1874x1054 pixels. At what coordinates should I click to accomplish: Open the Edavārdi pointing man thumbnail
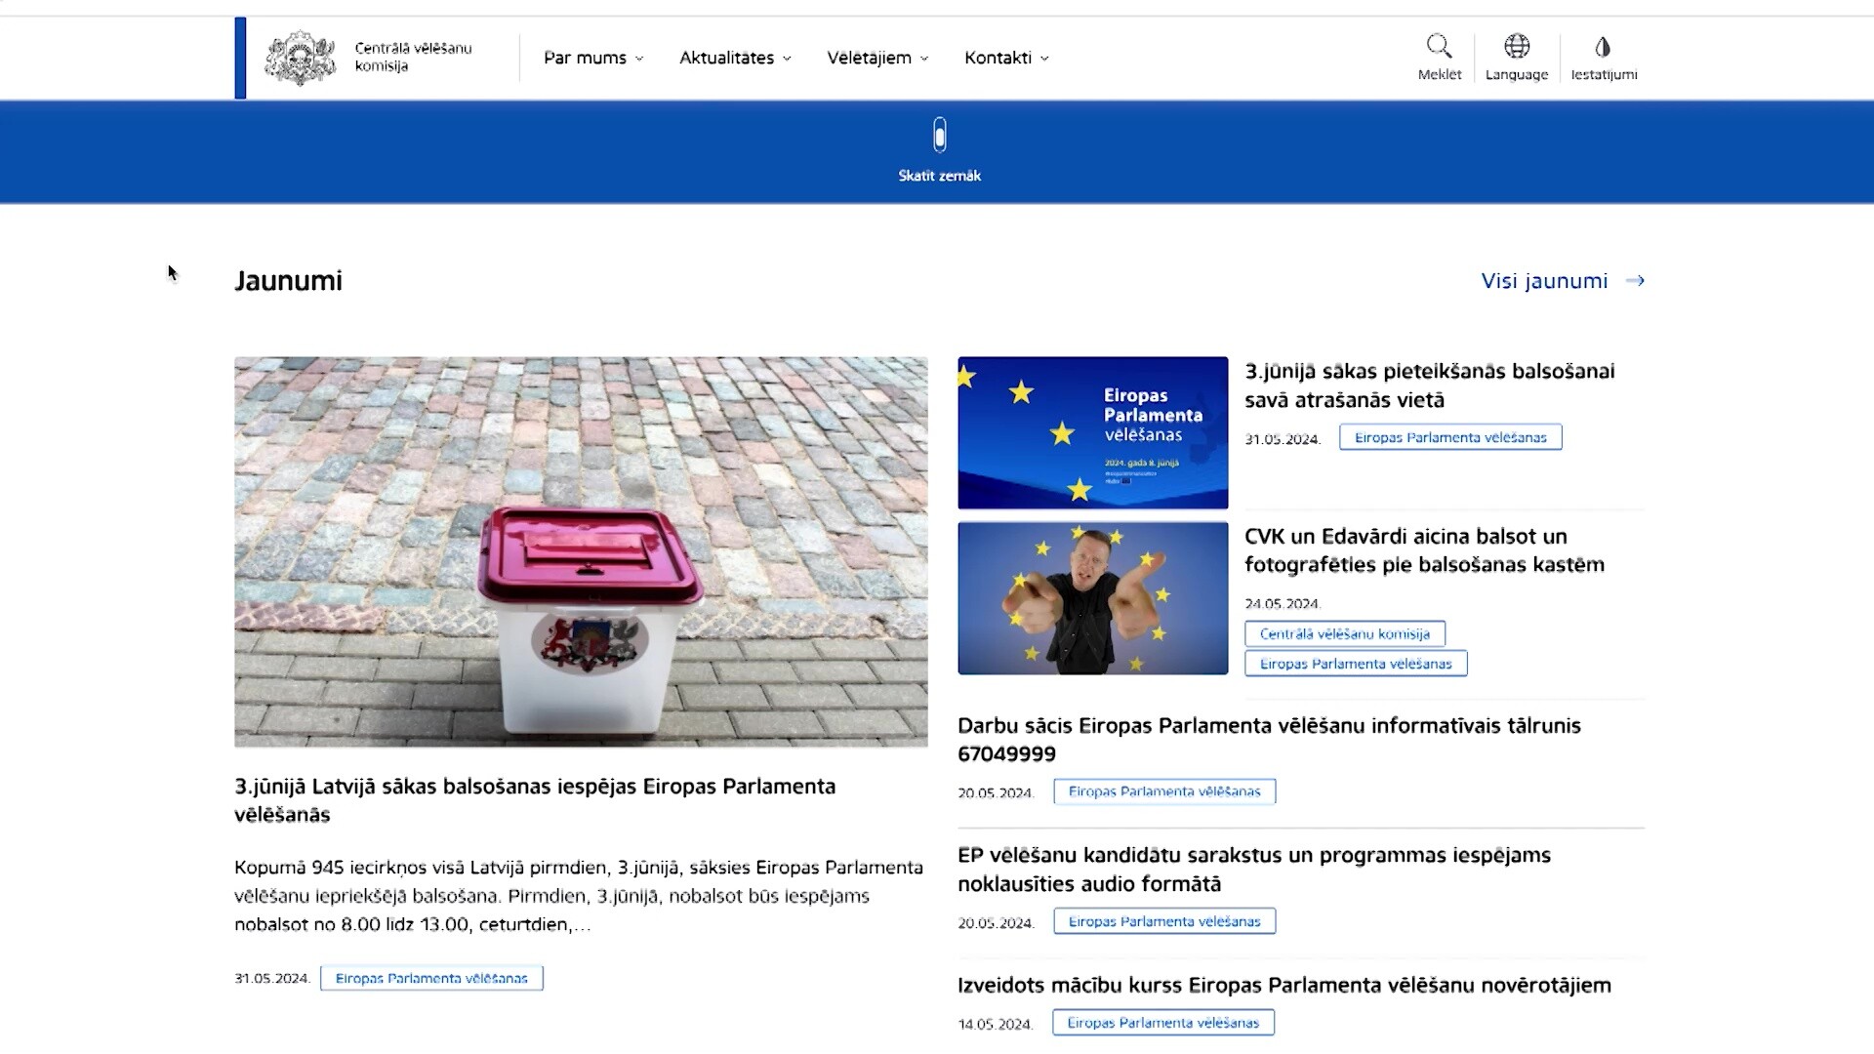pyautogui.click(x=1092, y=598)
